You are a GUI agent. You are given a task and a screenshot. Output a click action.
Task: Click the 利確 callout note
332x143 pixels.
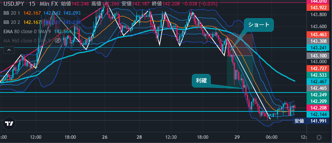pos(201,81)
